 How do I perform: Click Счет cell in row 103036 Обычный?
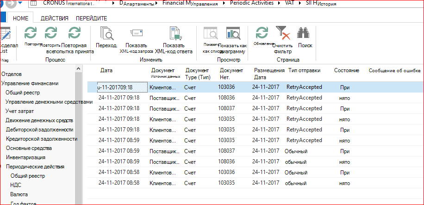pyautogui.click(x=190, y=172)
